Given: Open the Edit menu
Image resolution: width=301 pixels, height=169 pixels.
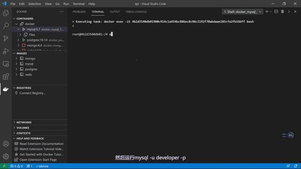Looking at the screenshot, I should (22, 4).
